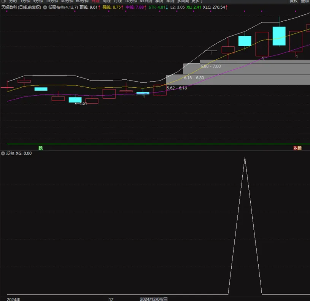Image resolution: width=310 pixels, height=301 pixels.
Task: Switch to the 30分钟 period tab
Action: coord(67,1)
